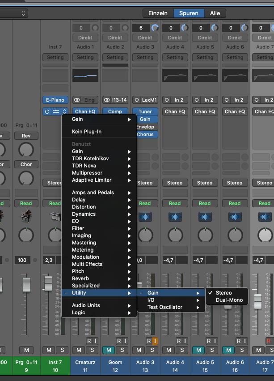The image size is (274, 381).
Task: Adjust gain reduction ring on Audio 3
Action: pos(155,28)
